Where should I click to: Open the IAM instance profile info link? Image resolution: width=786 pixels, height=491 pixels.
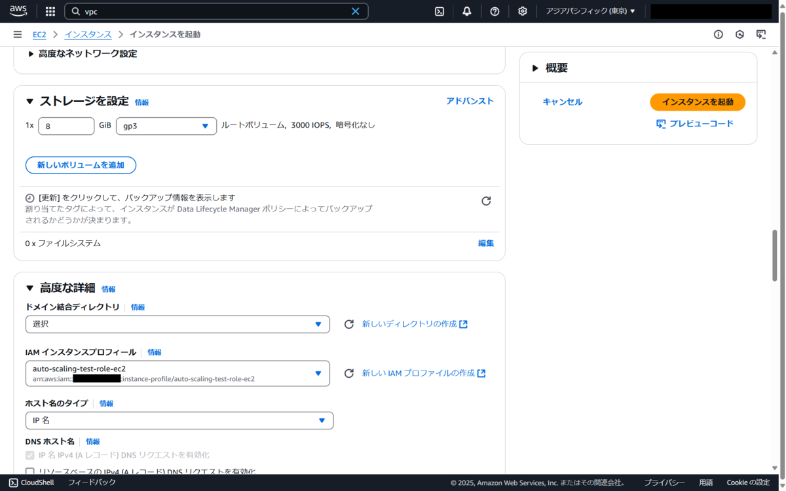pyautogui.click(x=155, y=352)
